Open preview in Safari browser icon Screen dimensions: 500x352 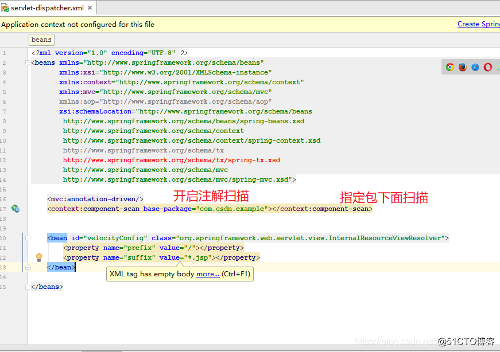click(475, 67)
